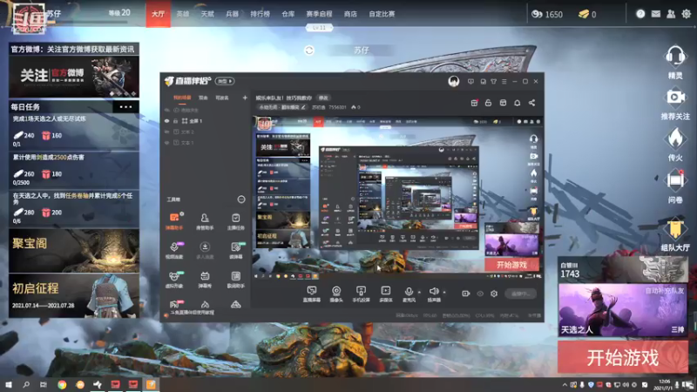
Task: Open 英雄 tab in game menu
Action: [x=183, y=14]
